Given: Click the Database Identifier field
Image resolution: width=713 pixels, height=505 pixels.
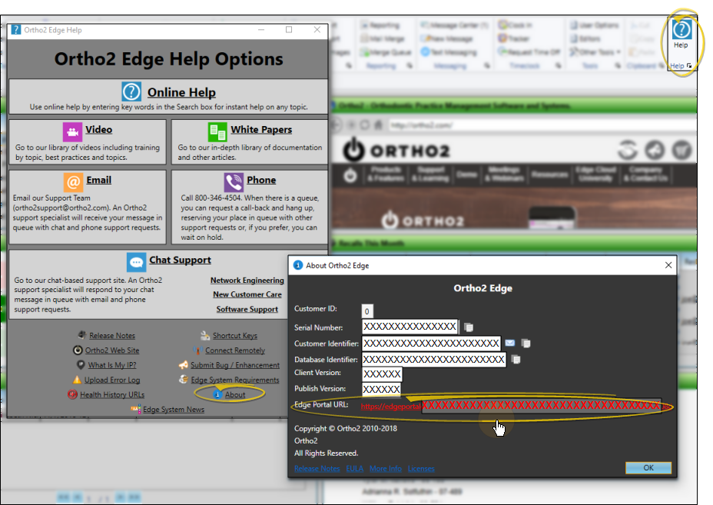Looking at the screenshot, I should [434, 360].
